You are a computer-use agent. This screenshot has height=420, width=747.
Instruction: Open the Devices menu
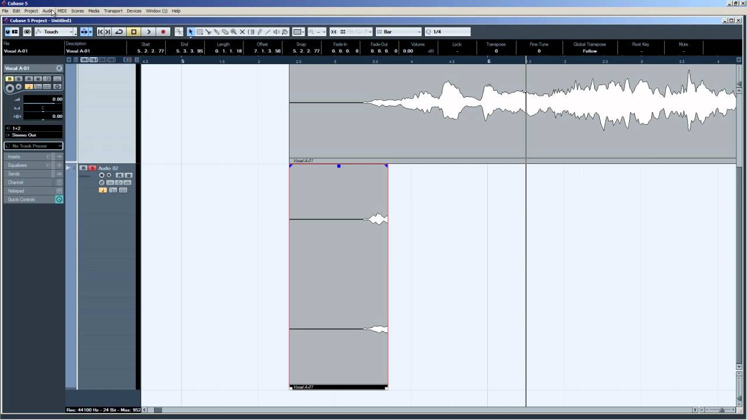point(134,11)
